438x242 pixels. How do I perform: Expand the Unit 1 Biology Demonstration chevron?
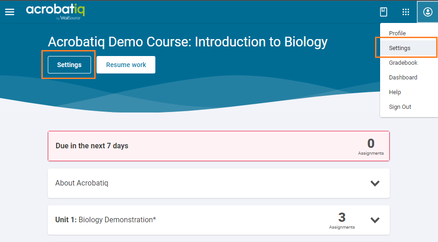375,220
